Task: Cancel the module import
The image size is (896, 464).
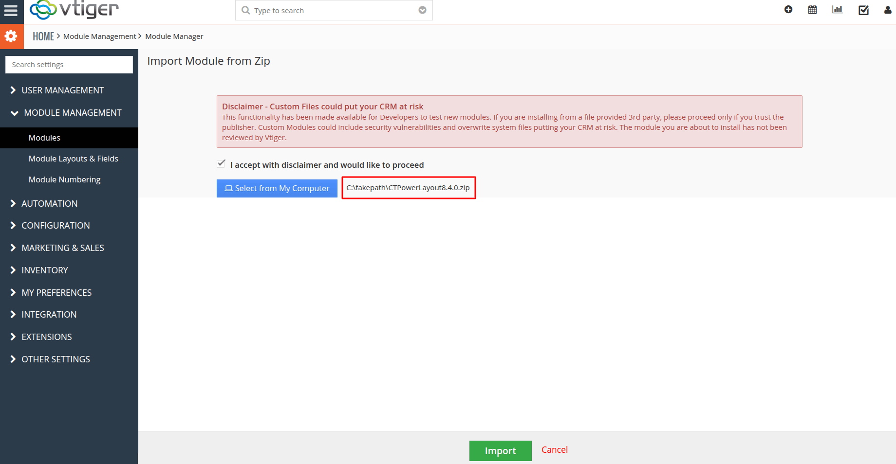Action: coord(555,450)
